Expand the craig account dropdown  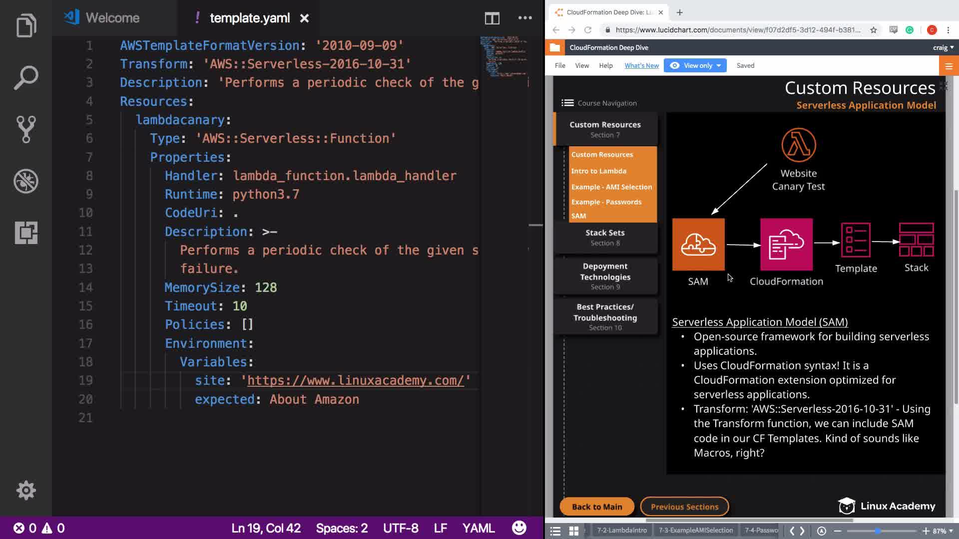point(943,47)
